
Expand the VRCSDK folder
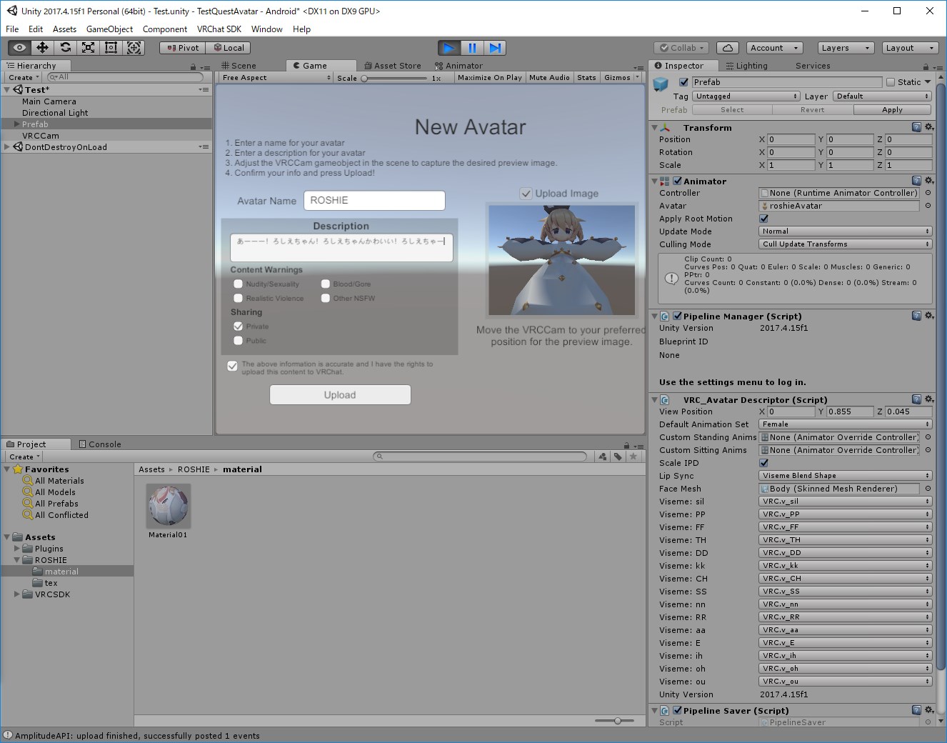17,594
